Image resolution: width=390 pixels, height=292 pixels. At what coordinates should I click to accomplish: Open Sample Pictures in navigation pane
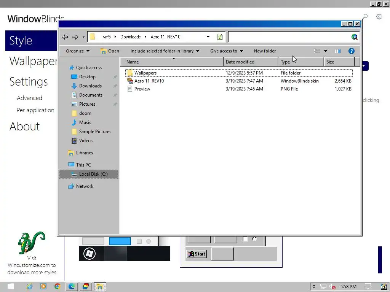tap(91, 132)
